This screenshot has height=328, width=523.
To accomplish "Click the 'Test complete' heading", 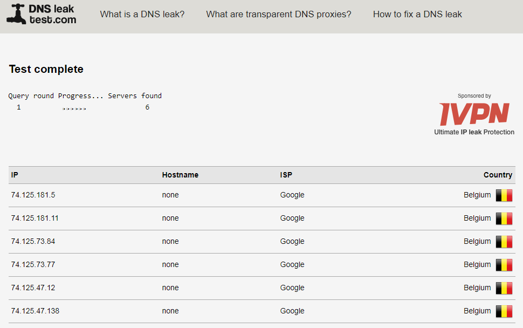I will point(46,69).
